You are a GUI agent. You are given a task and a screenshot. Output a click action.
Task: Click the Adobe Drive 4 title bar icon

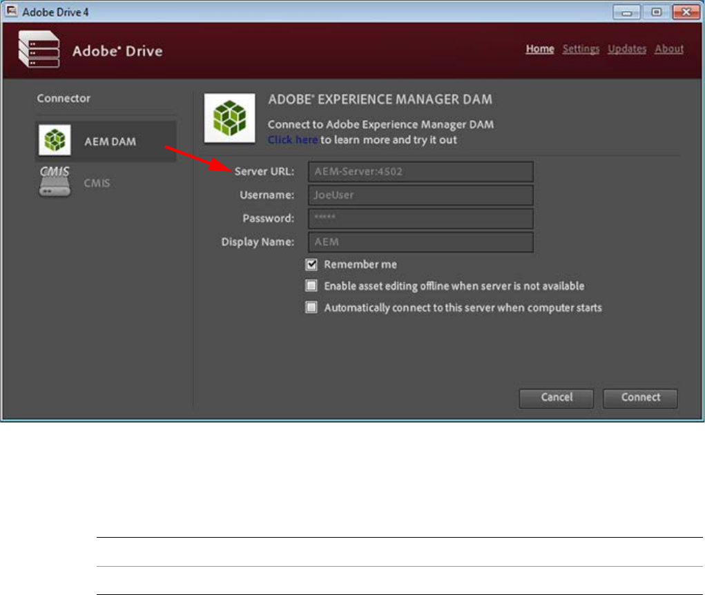coord(11,11)
